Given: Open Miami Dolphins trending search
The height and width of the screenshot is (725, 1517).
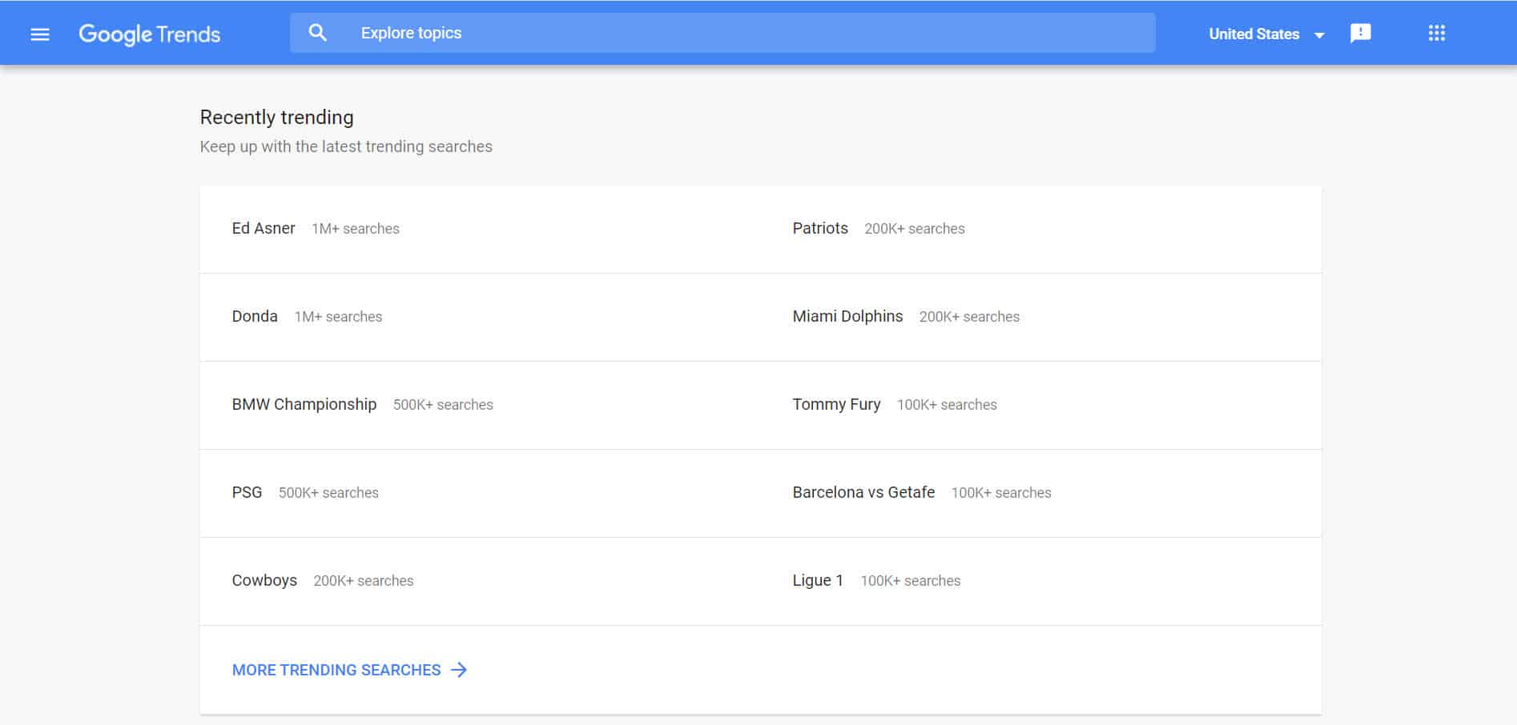Looking at the screenshot, I should tap(847, 316).
